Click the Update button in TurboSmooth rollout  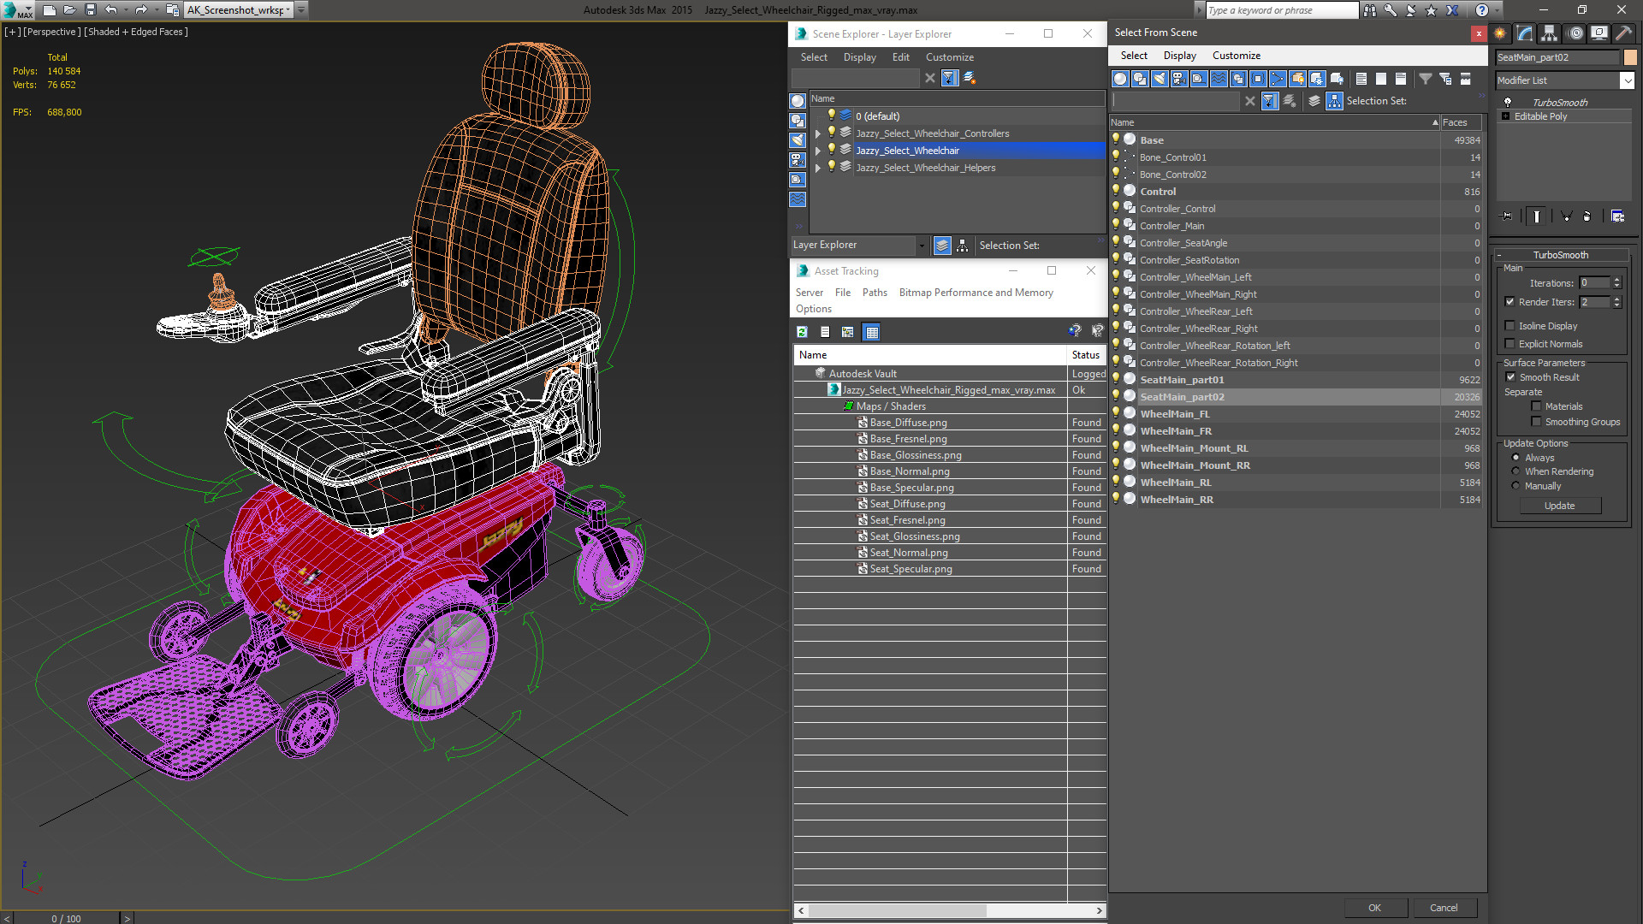point(1559,506)
